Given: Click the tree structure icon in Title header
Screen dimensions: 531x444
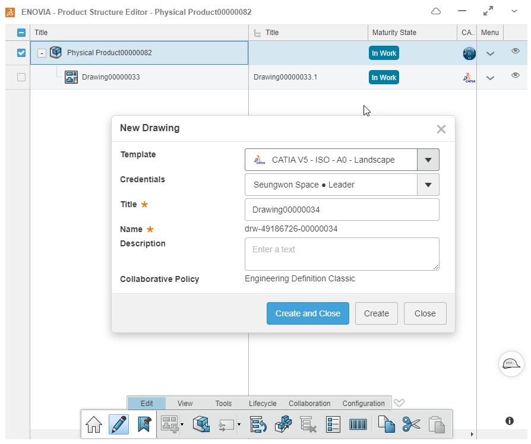Looking at the screenshot, I should pyautogui.click(x=257, y=33).
